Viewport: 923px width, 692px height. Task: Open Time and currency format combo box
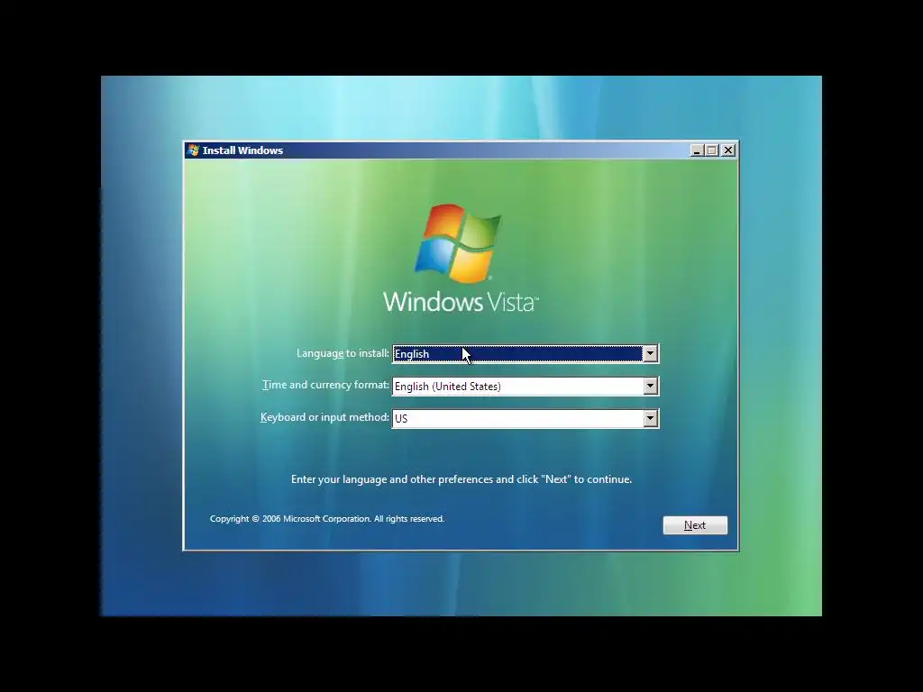(525, 386)
